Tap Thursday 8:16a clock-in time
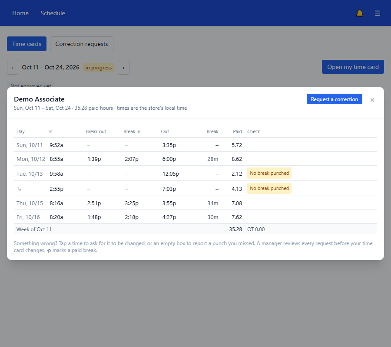Screen dimensions: 391x347 pos(56,203)
